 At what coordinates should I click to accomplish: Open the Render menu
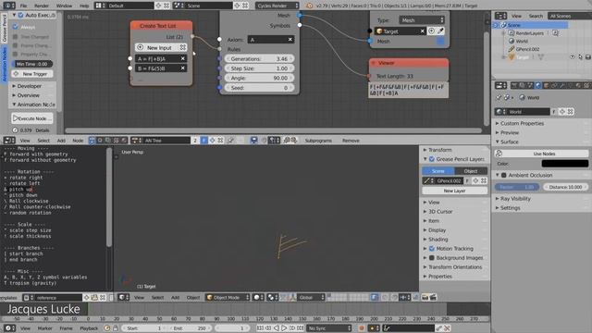pos(42,6)
